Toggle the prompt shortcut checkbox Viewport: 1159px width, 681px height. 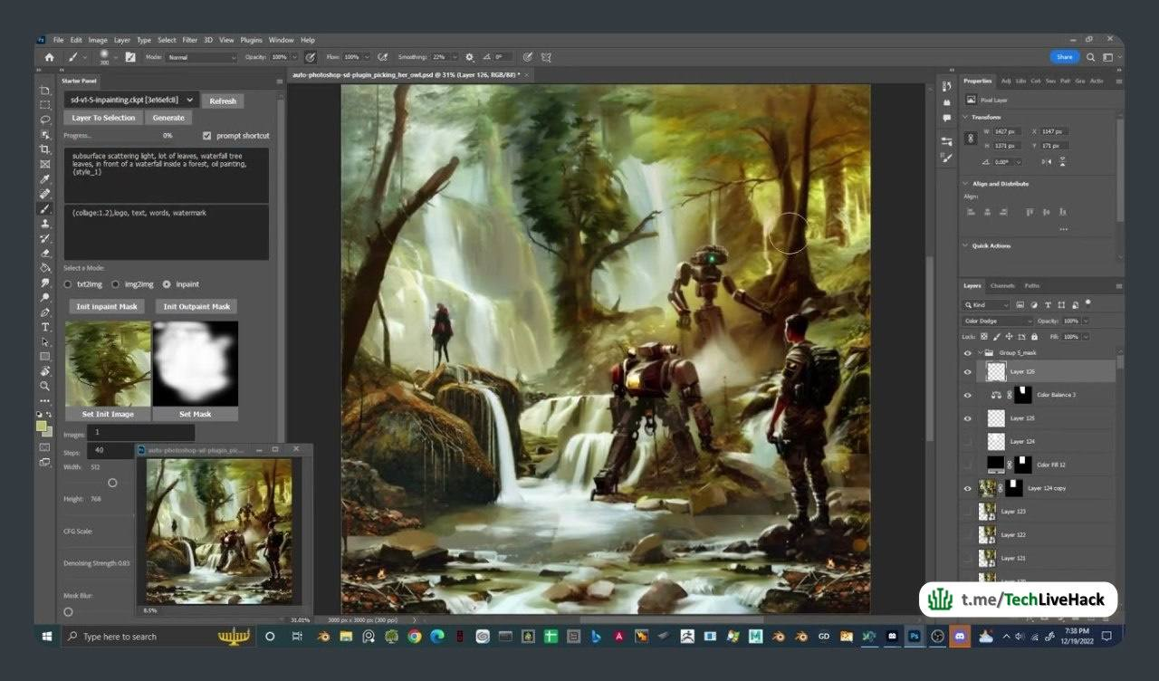[x=207, y=135]
